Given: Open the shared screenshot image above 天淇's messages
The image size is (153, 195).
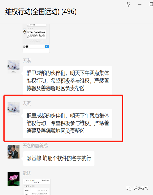Looking at the screenshot, I should [x=36, y=38].
